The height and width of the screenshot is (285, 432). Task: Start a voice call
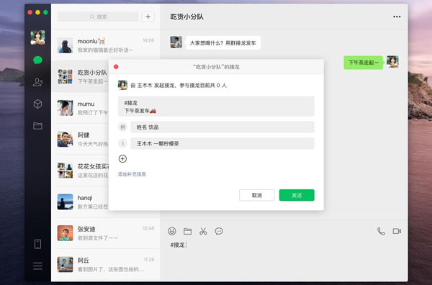coord(381,231)
